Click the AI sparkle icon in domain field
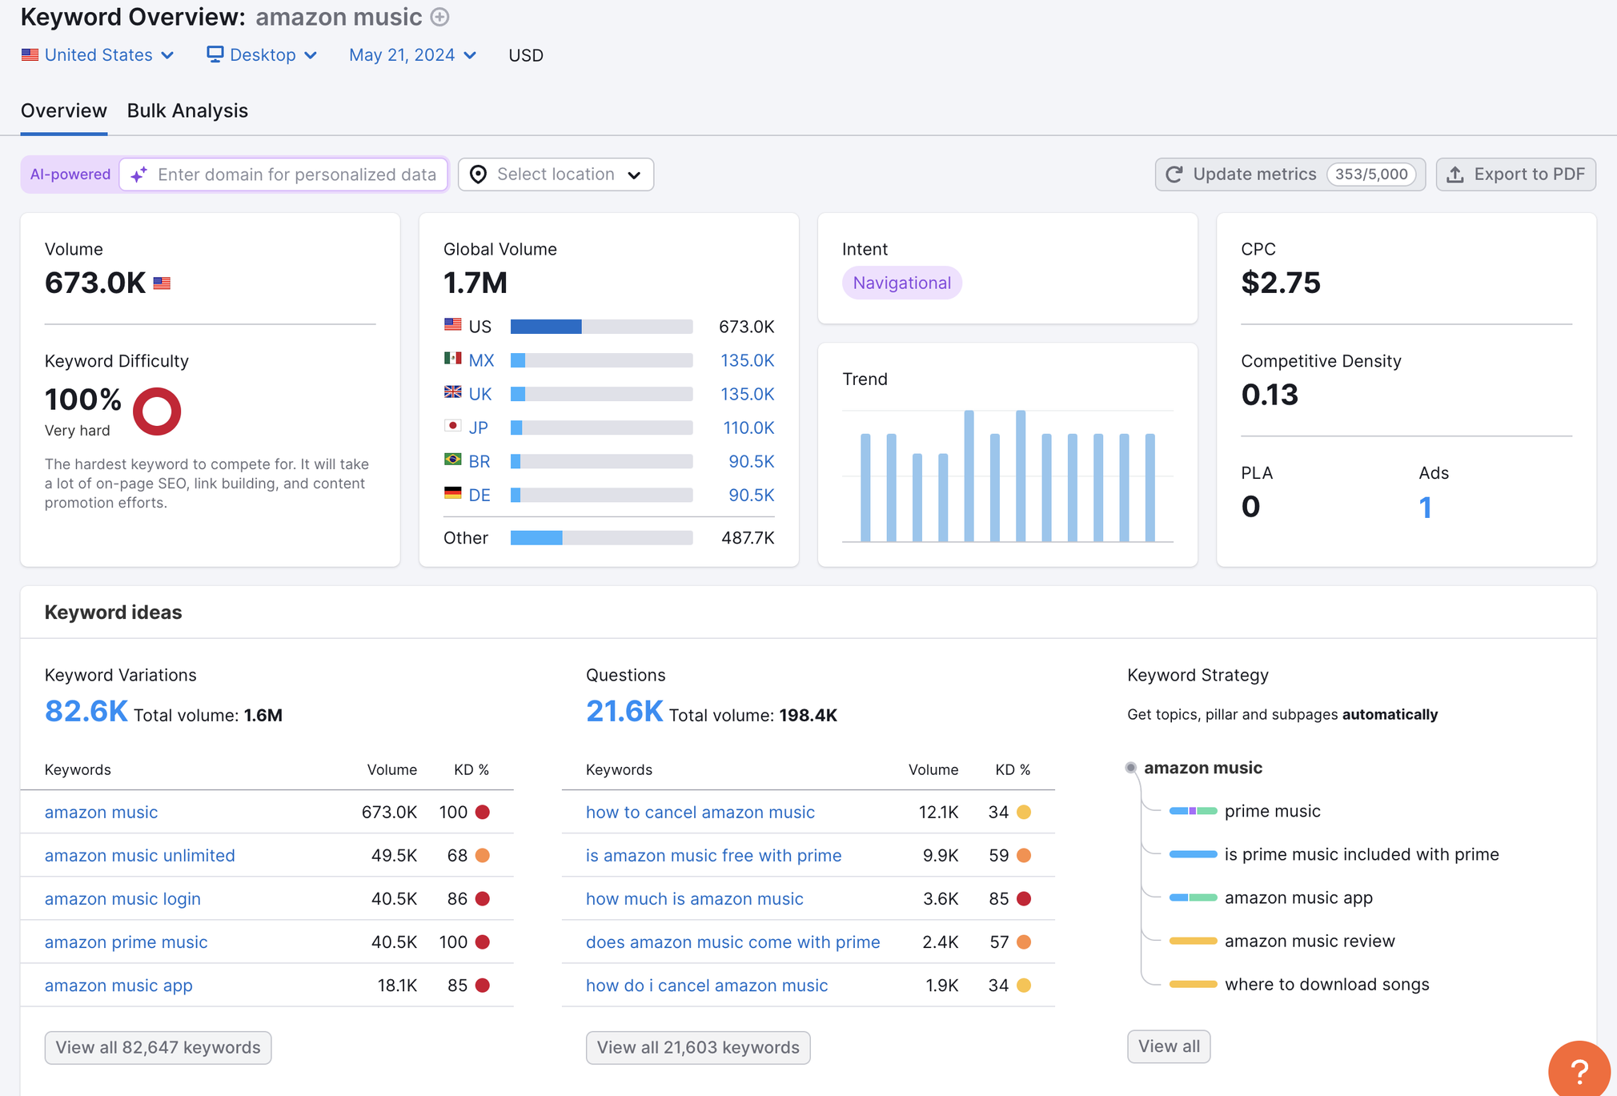The image size is (1617, 1096). (x=139, y=175)
